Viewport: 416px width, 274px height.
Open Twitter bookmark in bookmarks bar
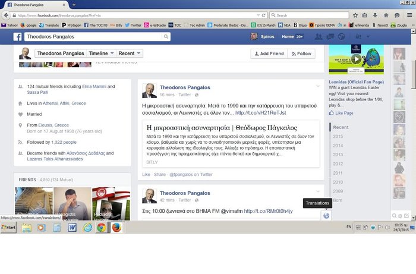click(x=133, y=25)
